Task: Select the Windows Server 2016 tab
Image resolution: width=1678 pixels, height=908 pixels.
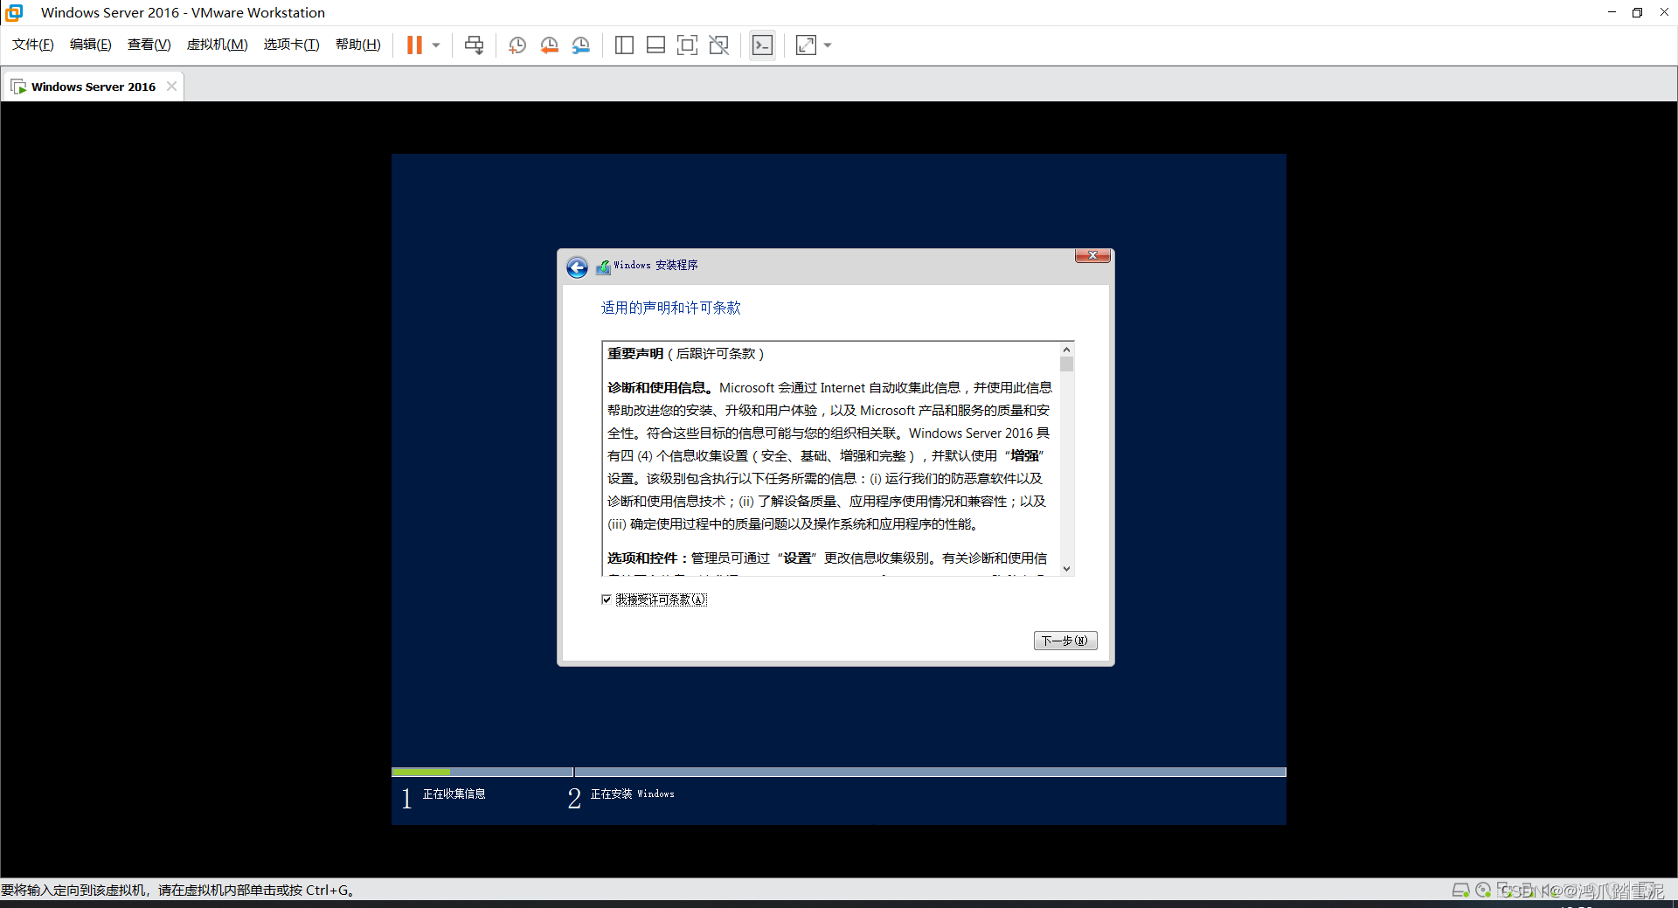Action: (93, 87)
